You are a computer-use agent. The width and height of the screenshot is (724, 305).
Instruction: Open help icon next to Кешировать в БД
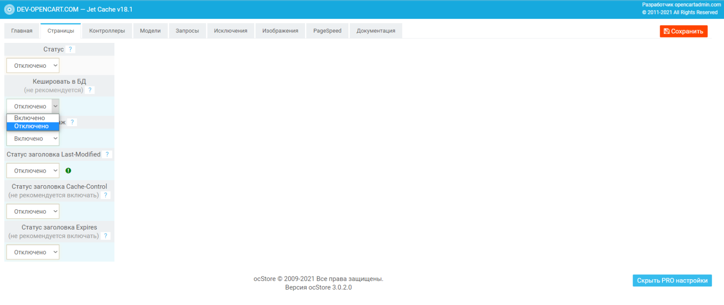point(90,90)
